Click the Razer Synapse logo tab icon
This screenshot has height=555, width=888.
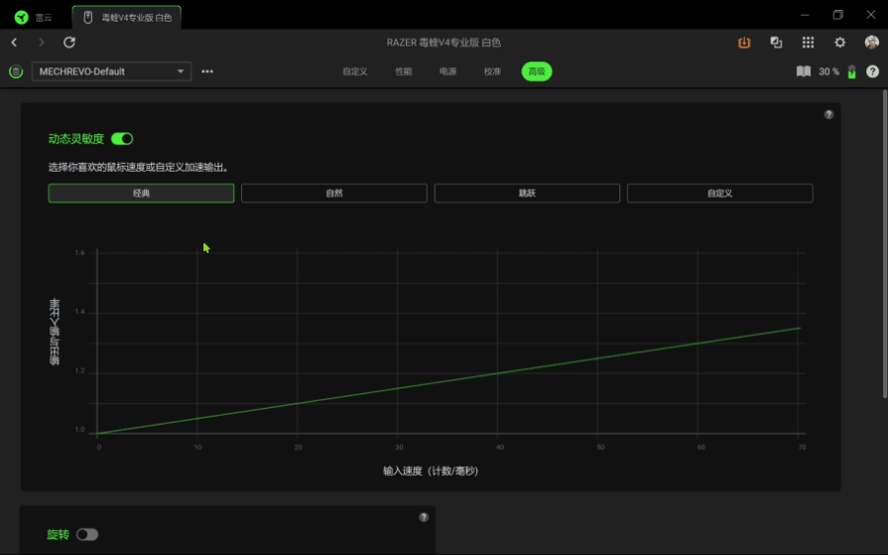tap(22, 17)
